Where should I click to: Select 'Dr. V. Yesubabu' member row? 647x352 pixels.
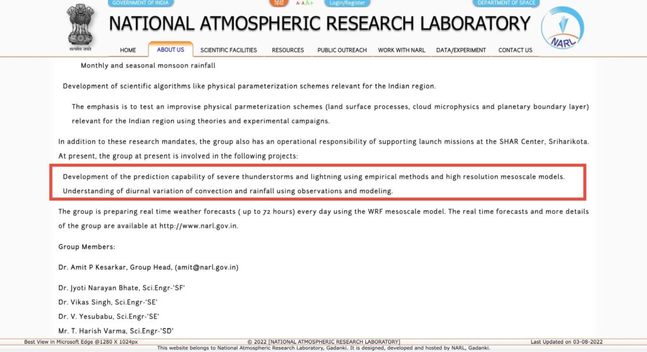[x=109, y=317]
